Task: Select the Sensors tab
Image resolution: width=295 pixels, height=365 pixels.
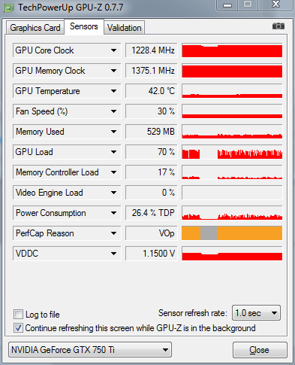Action: pos(84,26)
